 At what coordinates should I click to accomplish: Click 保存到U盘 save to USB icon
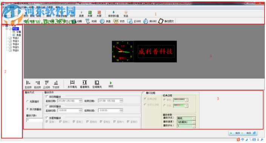pyautogui.click(x=113, y=14)
